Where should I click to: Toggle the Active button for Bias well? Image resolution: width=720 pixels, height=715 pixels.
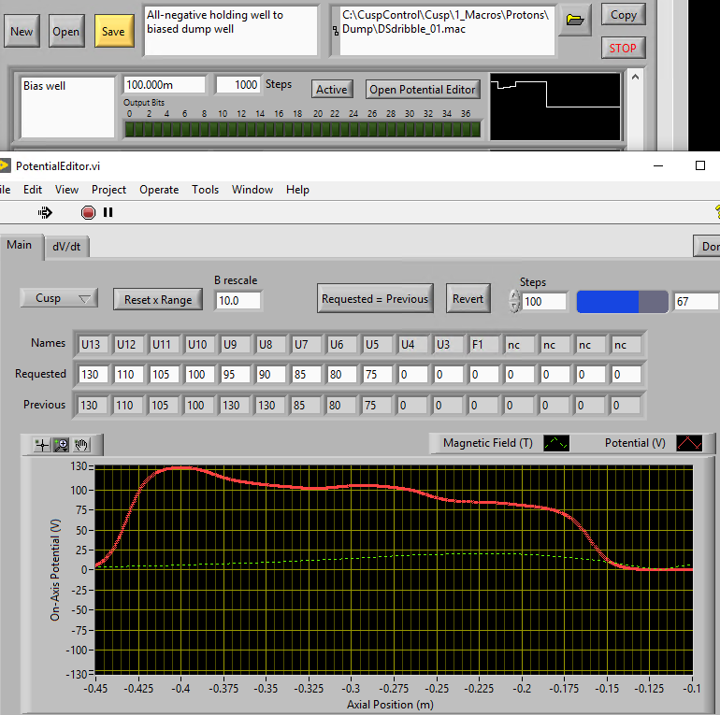click(331, 89)
